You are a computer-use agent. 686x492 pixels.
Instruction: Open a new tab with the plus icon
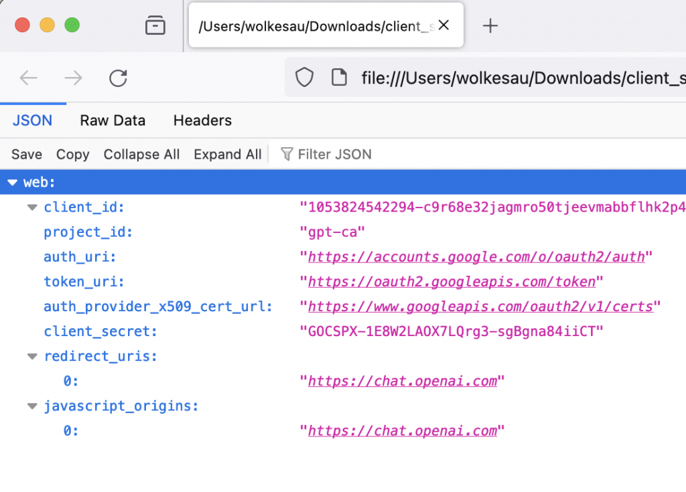pyautogui.click(x=490, y=26)
